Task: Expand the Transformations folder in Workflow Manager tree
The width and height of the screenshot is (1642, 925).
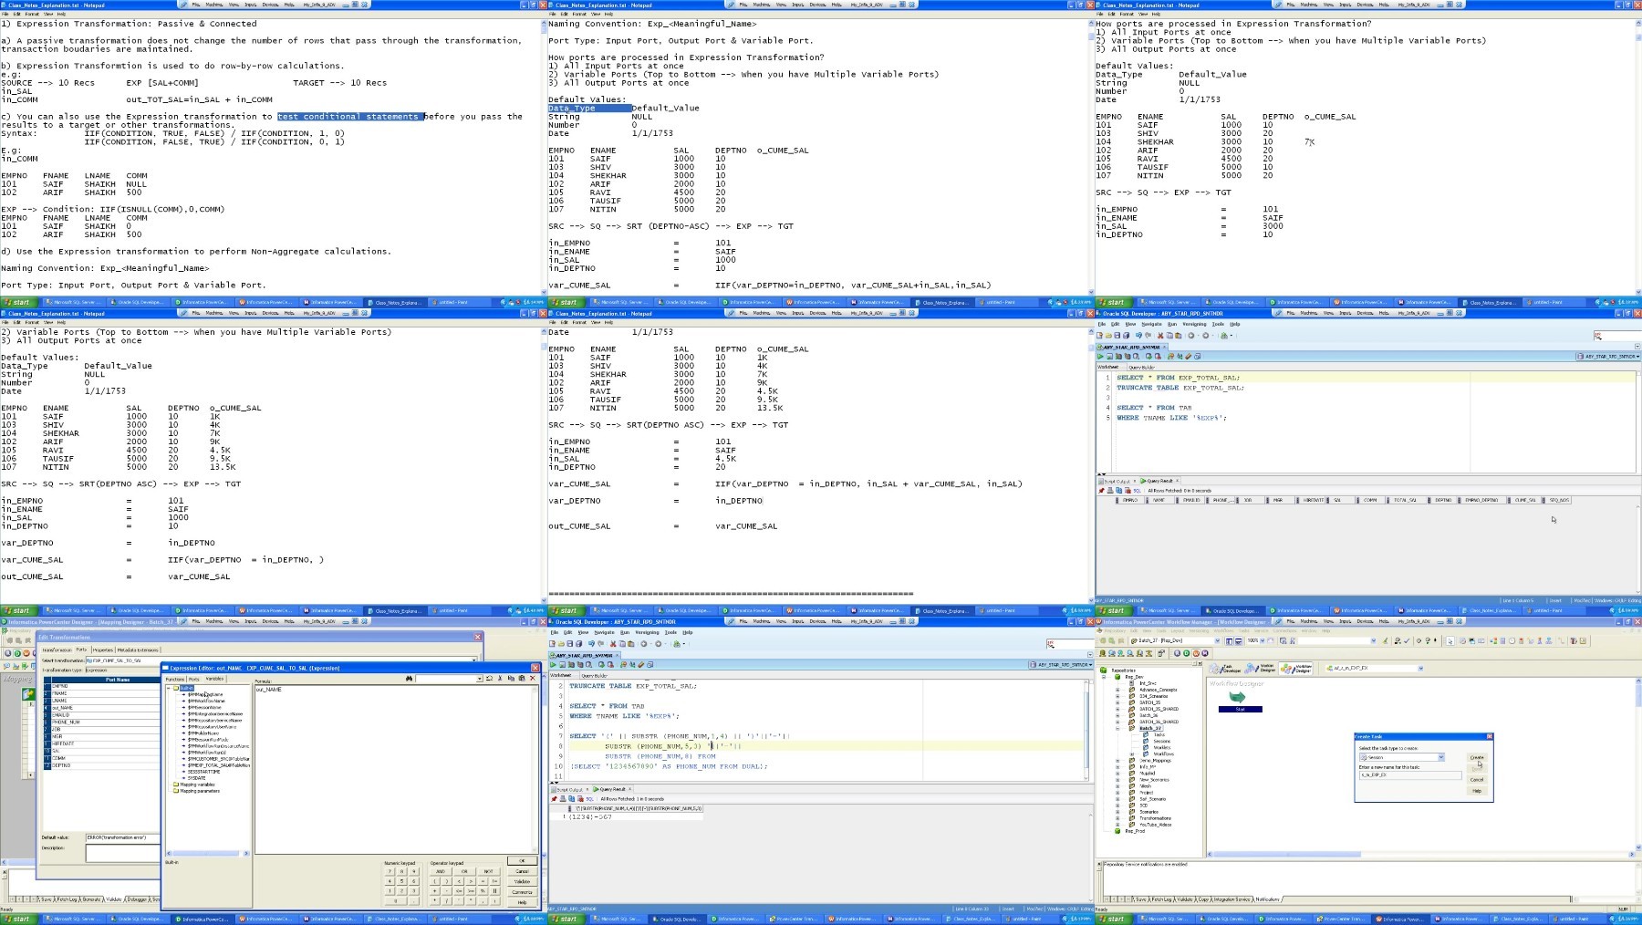Action: pos(1117,818)
